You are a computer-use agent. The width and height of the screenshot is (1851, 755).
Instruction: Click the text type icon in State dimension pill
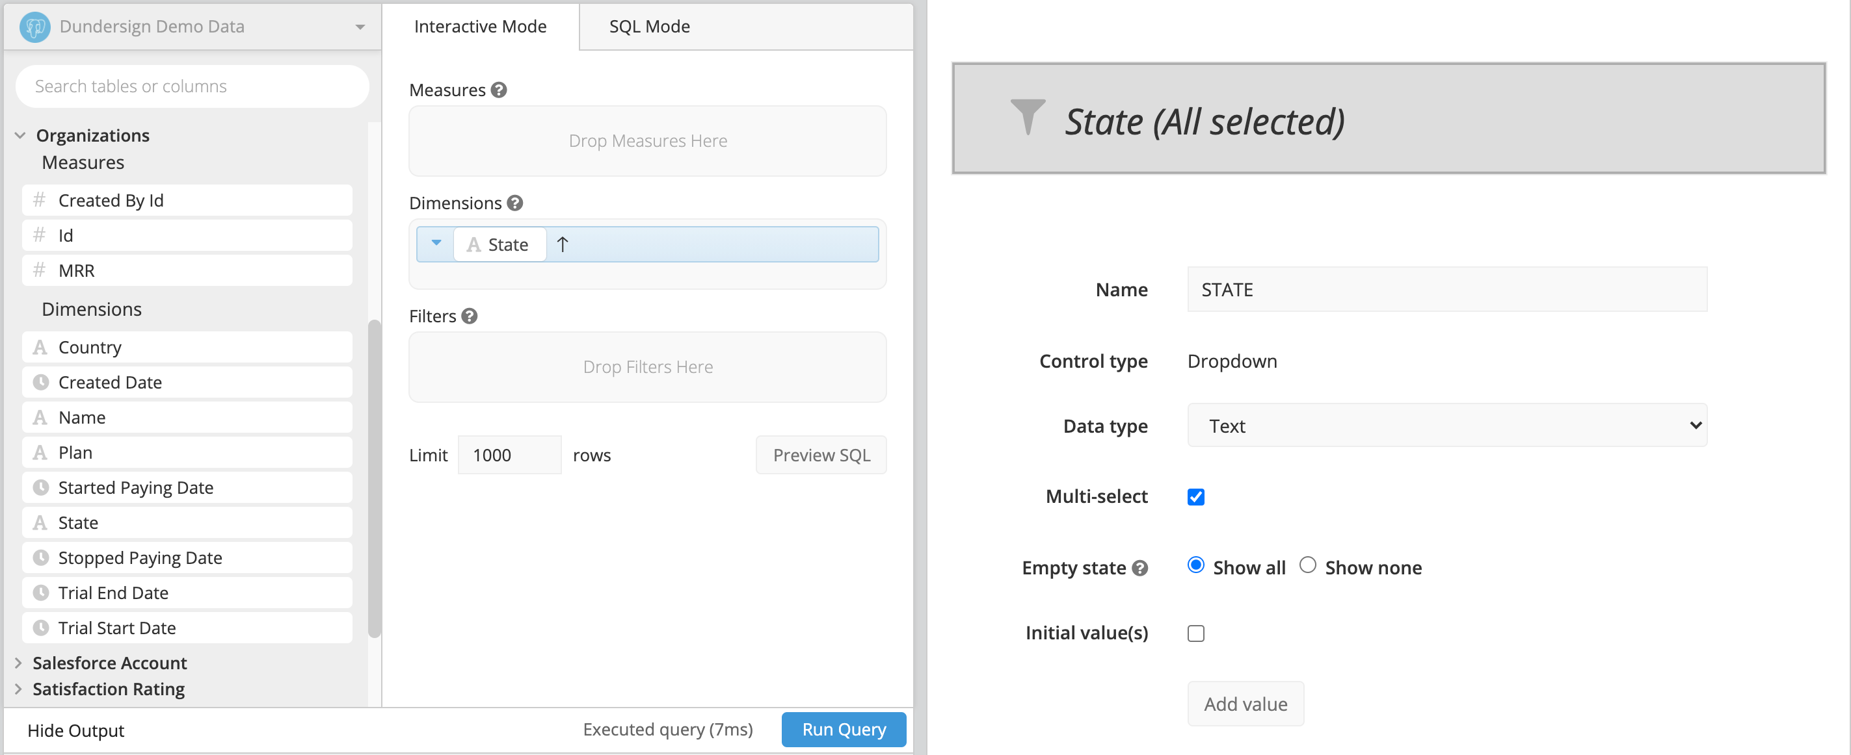[x=473, y=245]
